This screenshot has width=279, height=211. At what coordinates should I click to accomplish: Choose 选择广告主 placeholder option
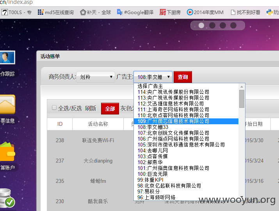pos(186,86)
